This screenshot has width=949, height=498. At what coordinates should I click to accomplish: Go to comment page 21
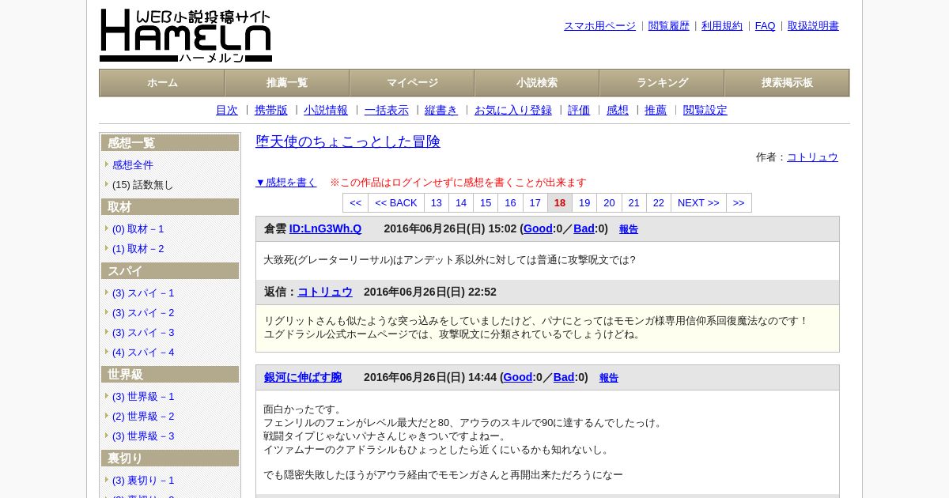tap(634, 203)
